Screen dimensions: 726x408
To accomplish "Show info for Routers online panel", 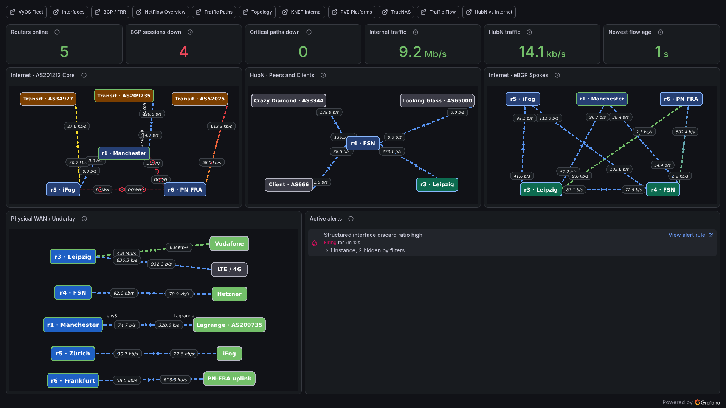I will click(x=57, y=32).
